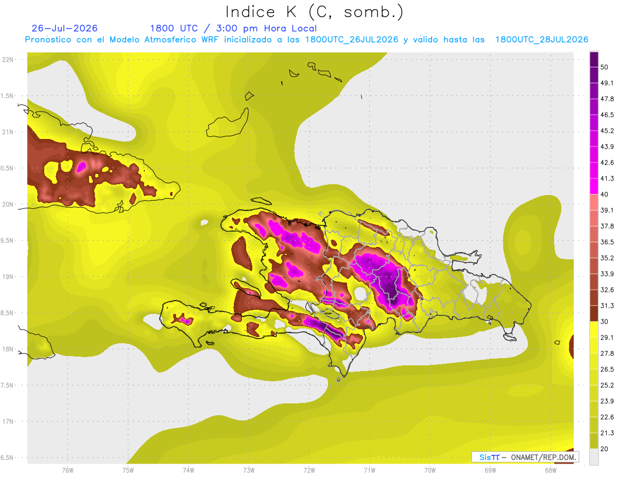Click the "17N" latitude label
Screen dimensions: 618x477
point(8,421)
